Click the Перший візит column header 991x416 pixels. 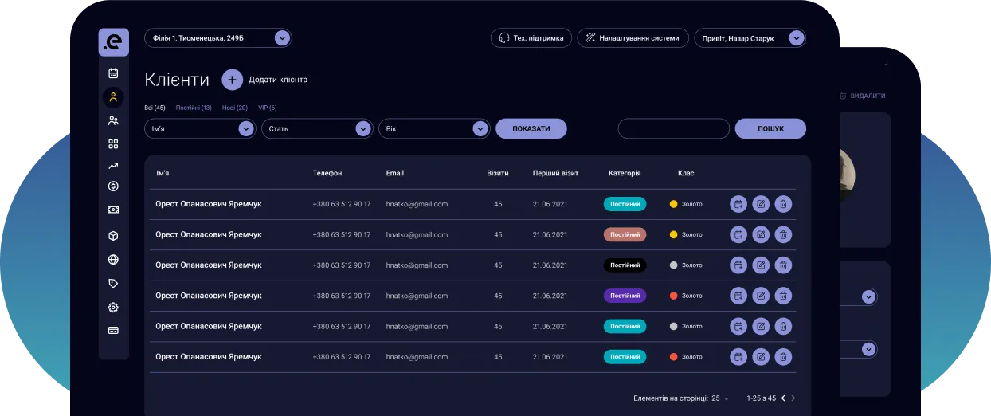[x=556, y=173]
